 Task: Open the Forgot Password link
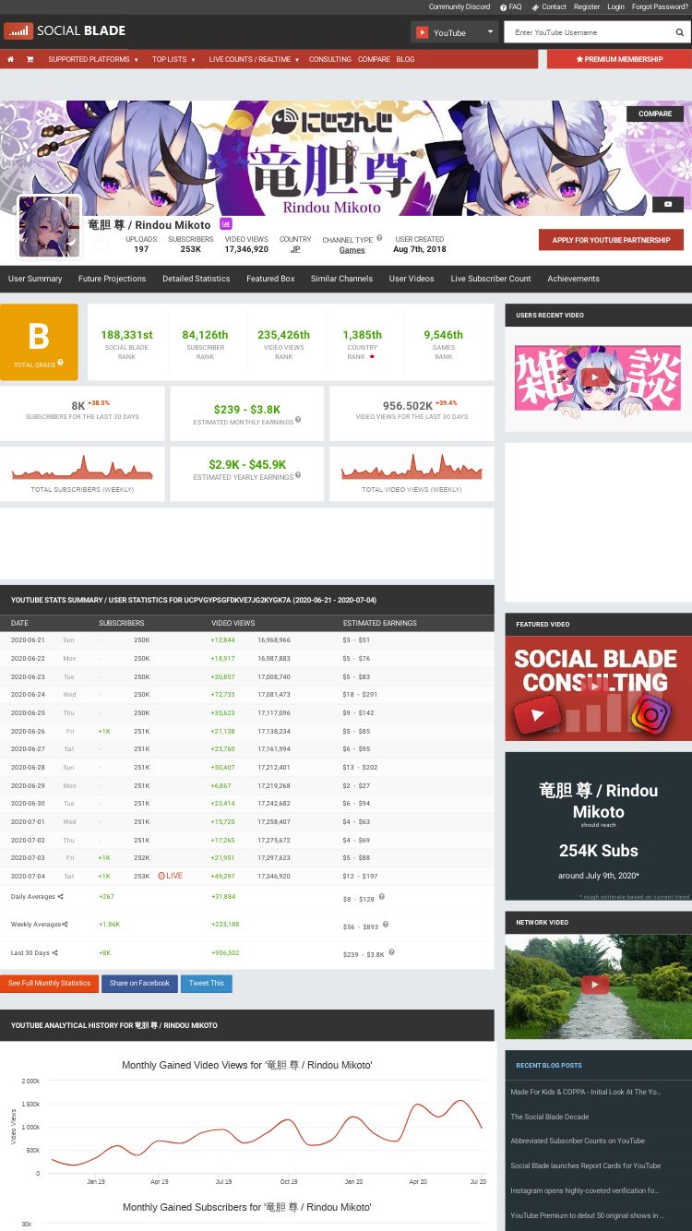[x=660, y=6]
